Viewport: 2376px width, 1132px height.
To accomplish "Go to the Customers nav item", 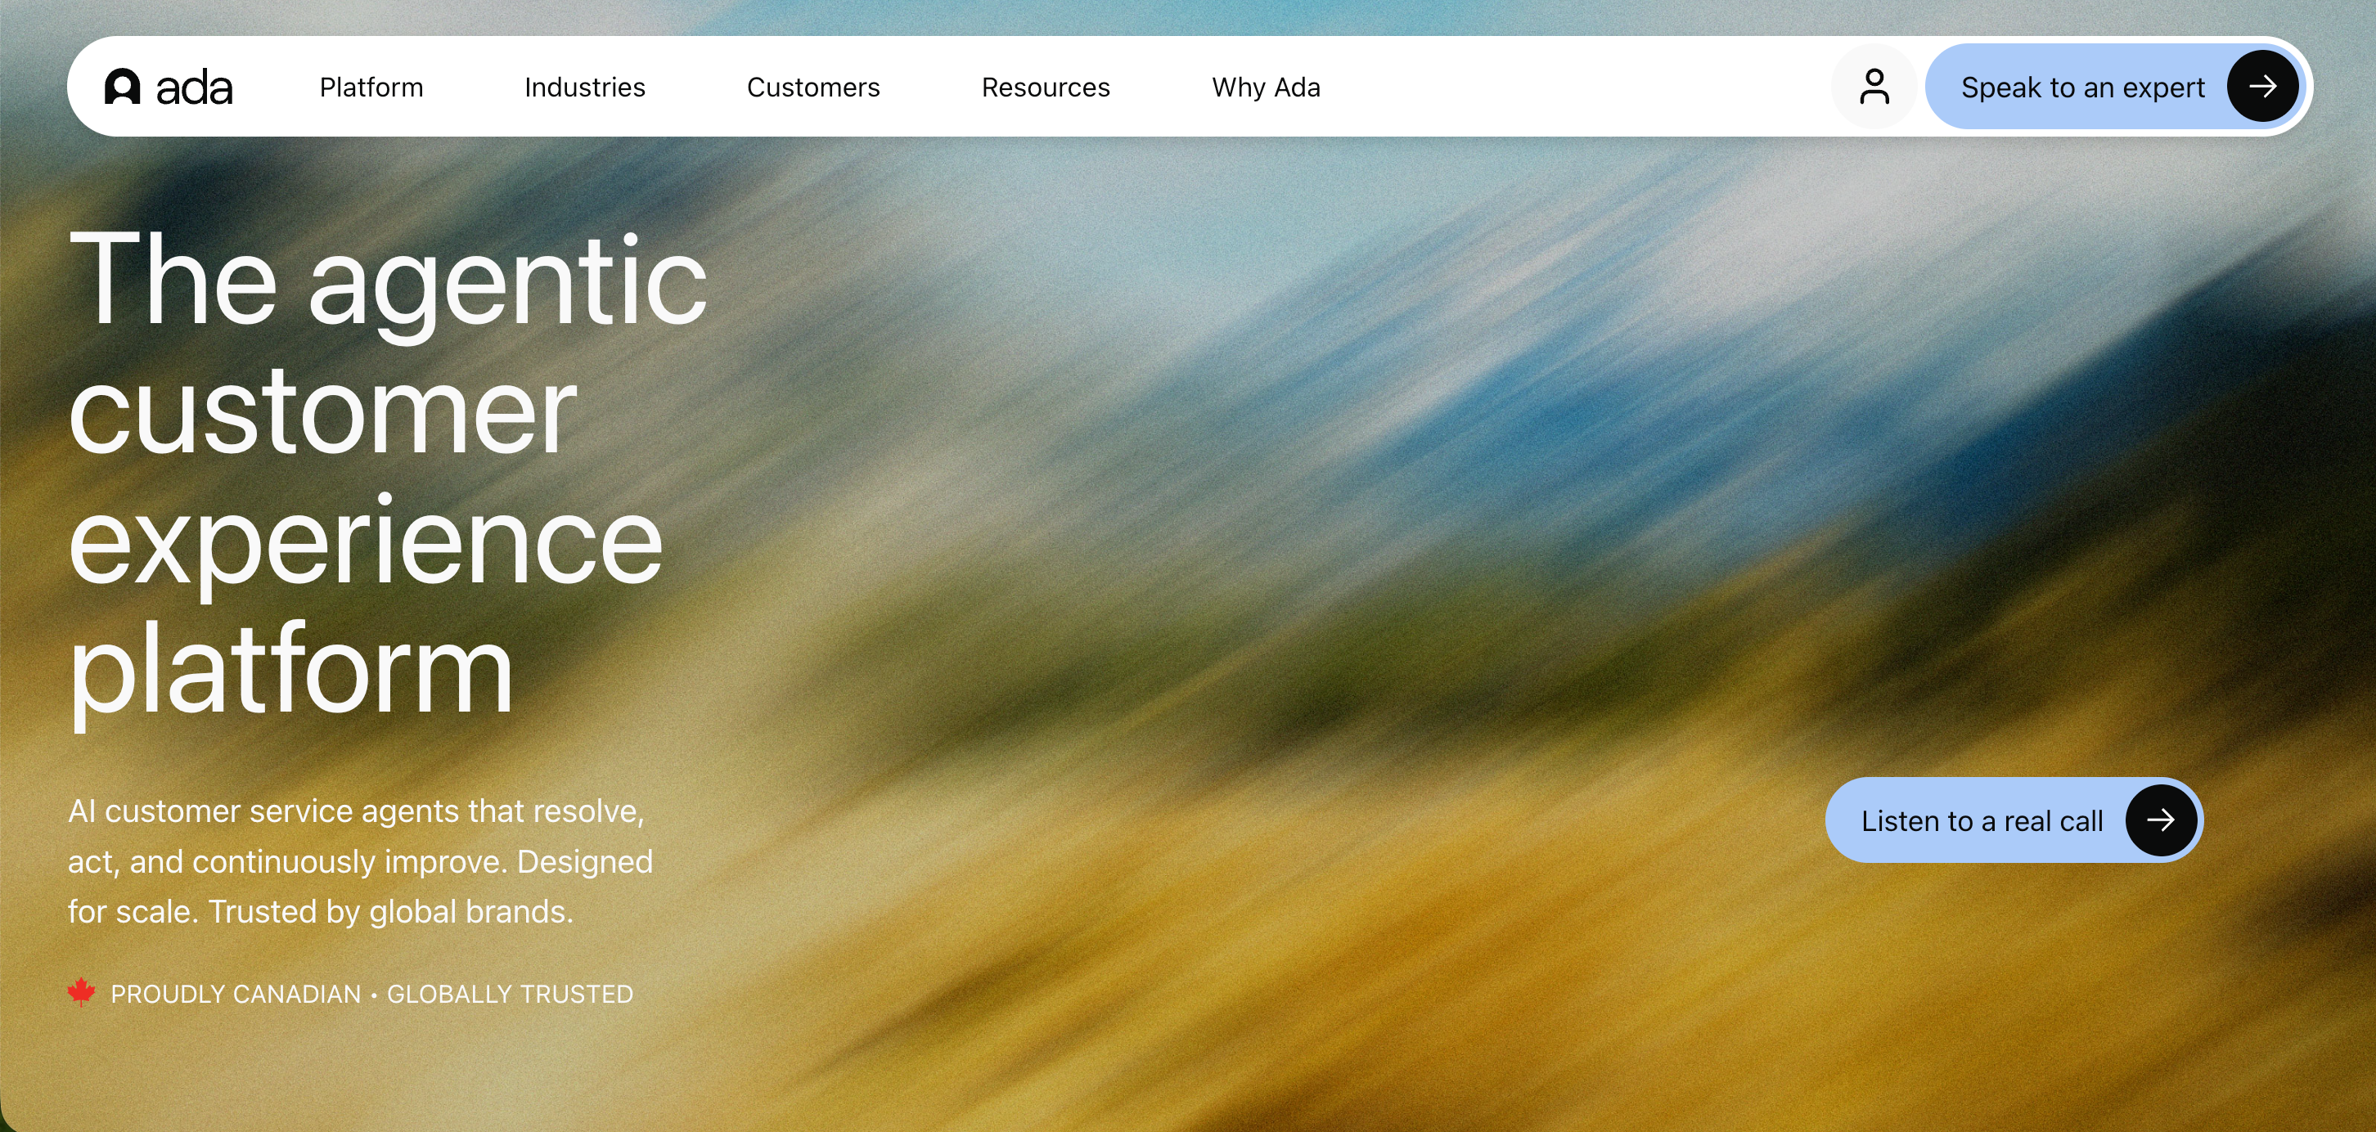I will click(812, 87).
